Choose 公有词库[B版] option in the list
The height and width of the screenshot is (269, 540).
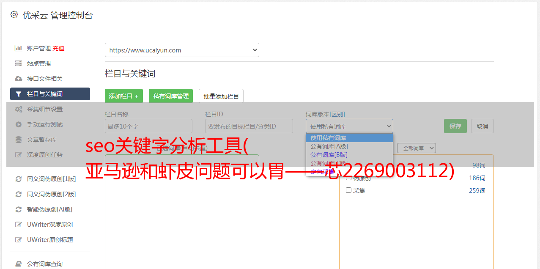(349, 155)
